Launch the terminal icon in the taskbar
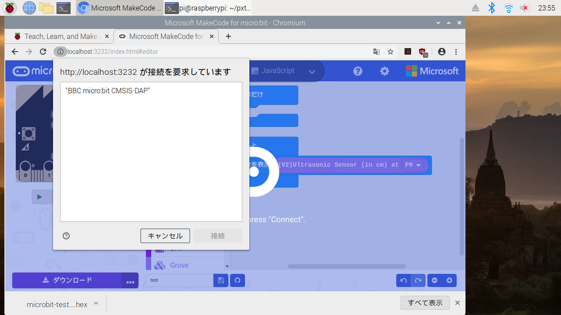Image resolution: width=561 pixels, height=315 pixels. [x=64, y=7]
